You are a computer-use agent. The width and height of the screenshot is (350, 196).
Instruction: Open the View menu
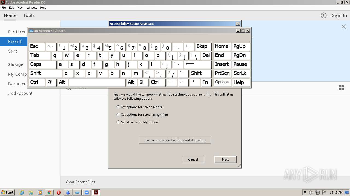tap(20, 8)
